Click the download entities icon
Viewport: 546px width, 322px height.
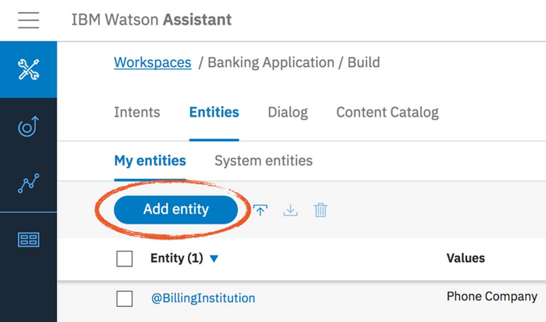(290, 210)
